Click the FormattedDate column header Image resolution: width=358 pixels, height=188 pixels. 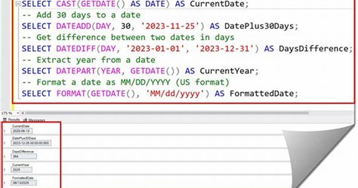click(23, 178)
